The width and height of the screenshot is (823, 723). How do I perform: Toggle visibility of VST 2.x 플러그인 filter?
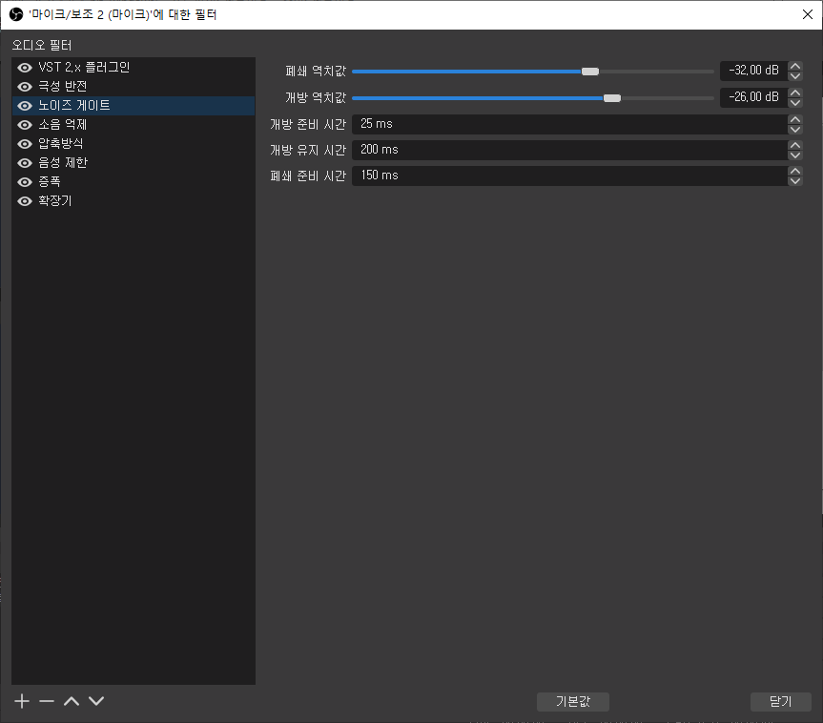tap(25, 68)
